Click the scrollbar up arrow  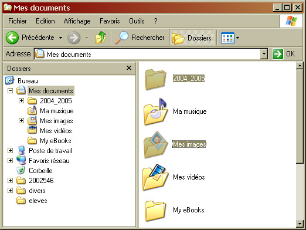[300, 66]
